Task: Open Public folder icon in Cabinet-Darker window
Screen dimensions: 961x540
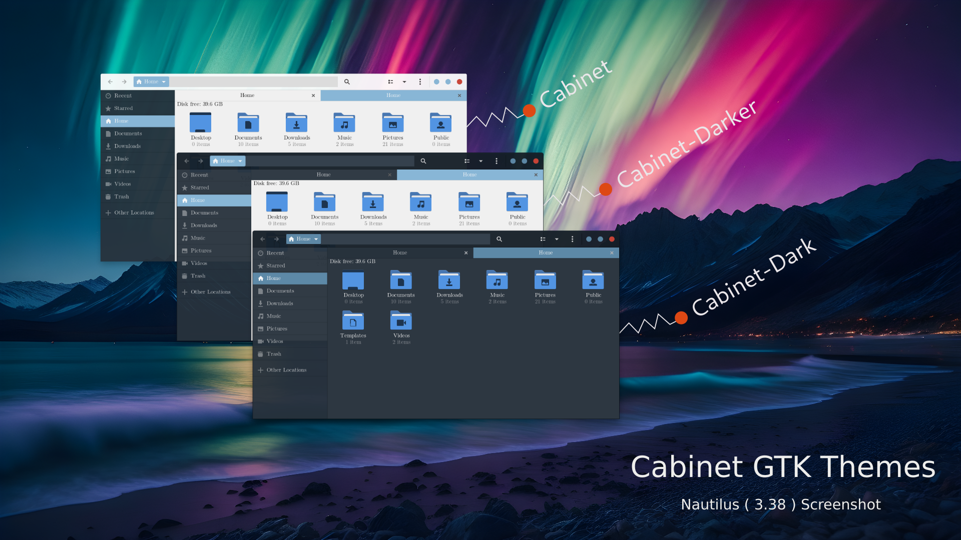Action: click(x=517, y=202)
